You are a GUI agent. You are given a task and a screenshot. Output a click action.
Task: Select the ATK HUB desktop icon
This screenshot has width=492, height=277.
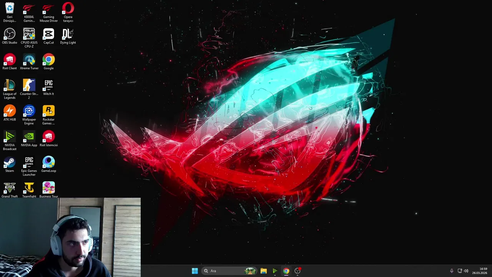(10, 113)
